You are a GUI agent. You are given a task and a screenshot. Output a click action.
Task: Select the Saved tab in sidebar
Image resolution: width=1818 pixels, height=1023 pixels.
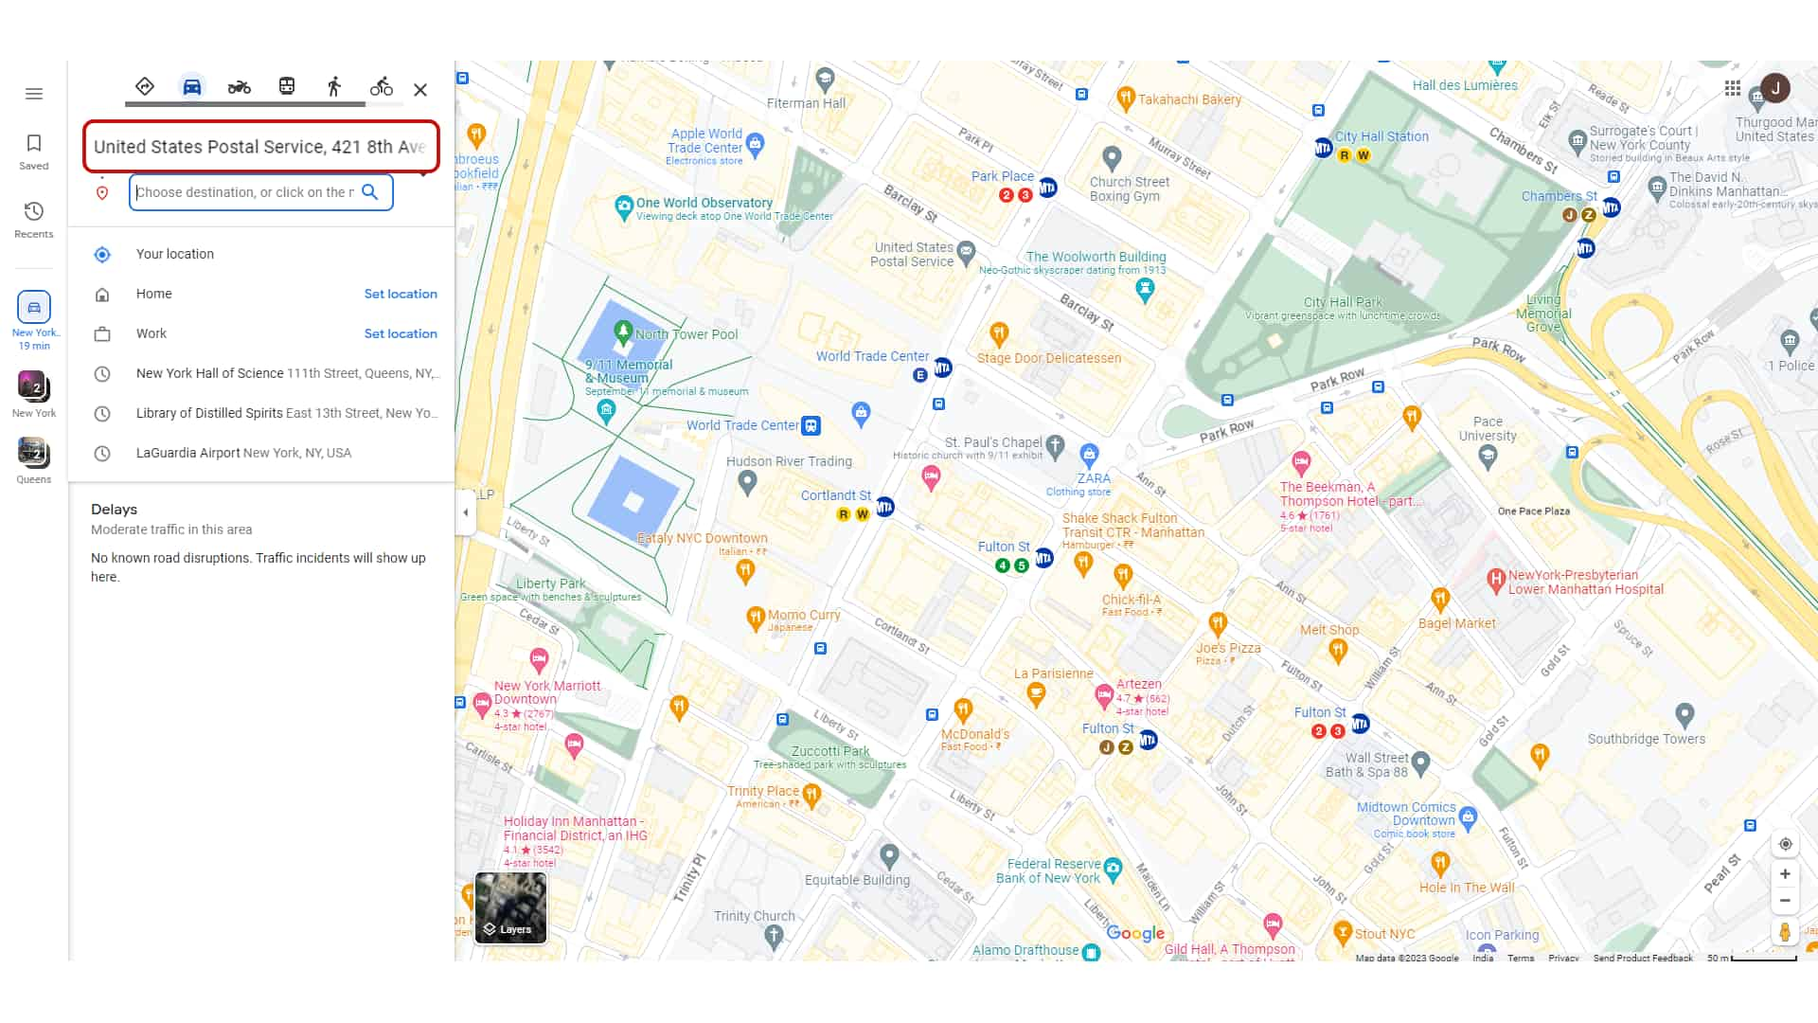click(x=34, y=152)
